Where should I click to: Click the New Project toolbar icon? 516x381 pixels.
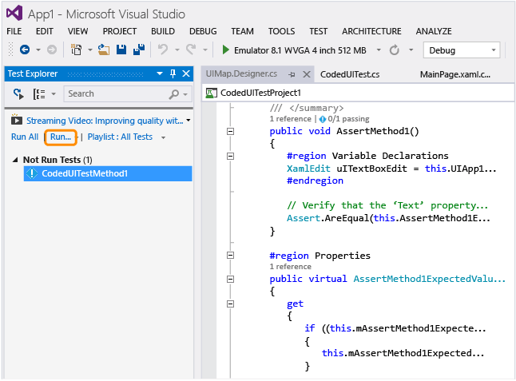77,50
